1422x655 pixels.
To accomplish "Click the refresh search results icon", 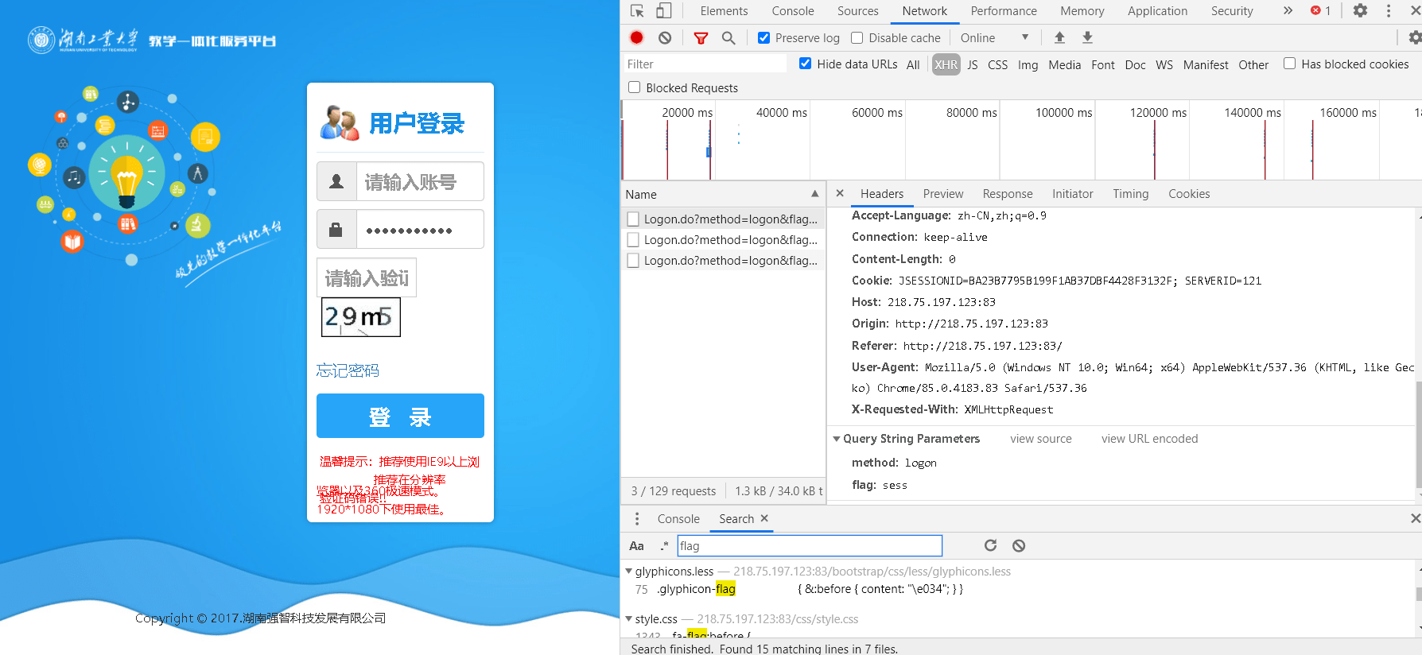I will tap(990, 545).
